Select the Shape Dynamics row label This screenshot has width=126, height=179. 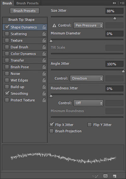point(24,27)
